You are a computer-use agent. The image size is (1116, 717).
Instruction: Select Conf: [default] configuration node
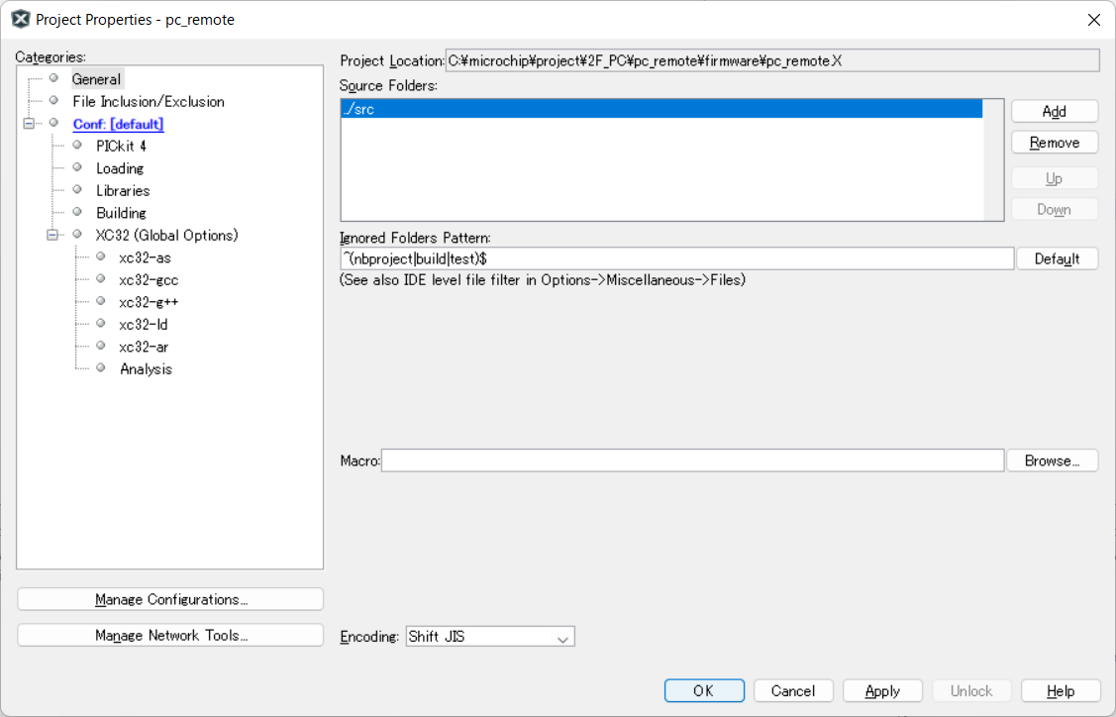coord(118,124)
